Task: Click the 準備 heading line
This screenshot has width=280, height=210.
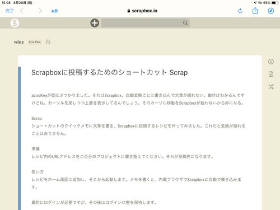Action: click(35, 149)
